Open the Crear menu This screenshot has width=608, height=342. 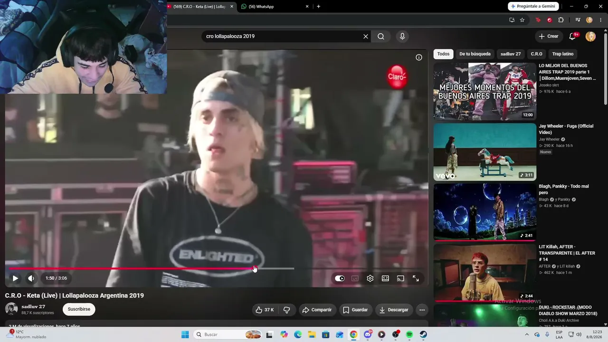click(548, 36)
